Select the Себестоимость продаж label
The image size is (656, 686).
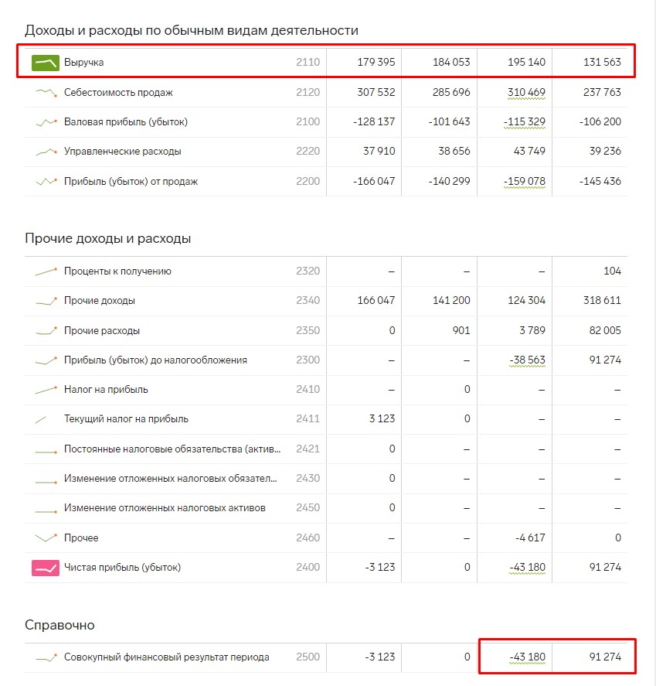(118, 92)
